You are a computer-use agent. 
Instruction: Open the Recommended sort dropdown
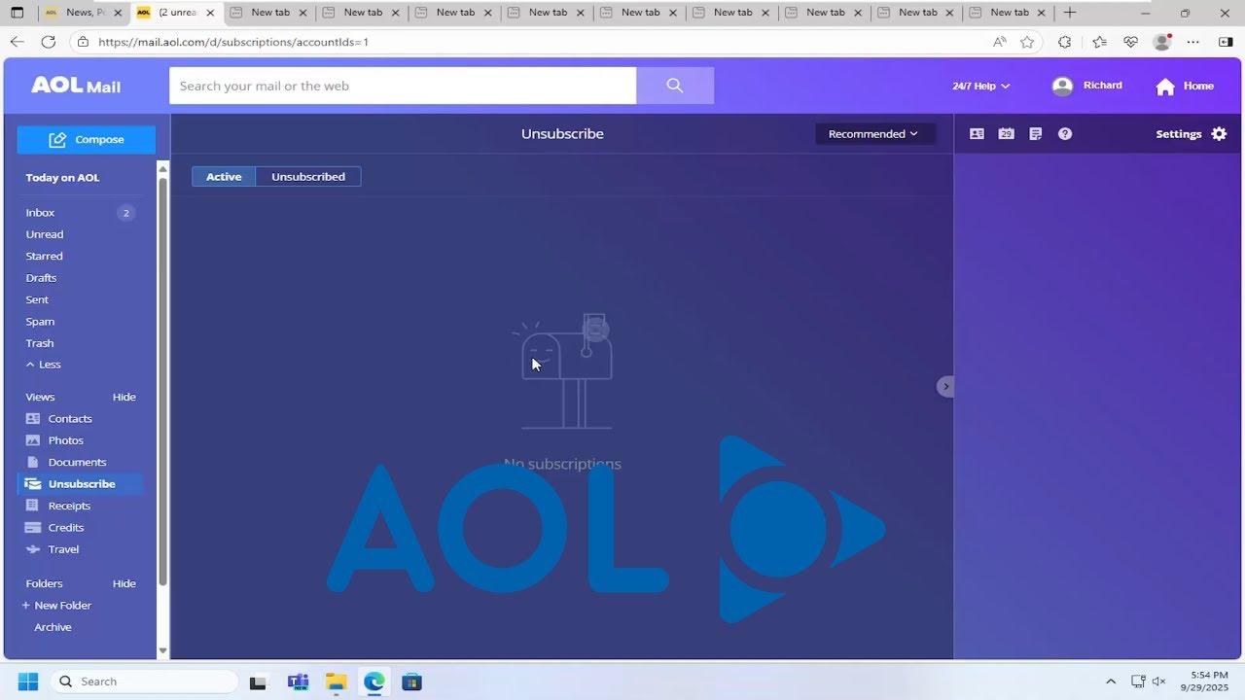point(874,134)
